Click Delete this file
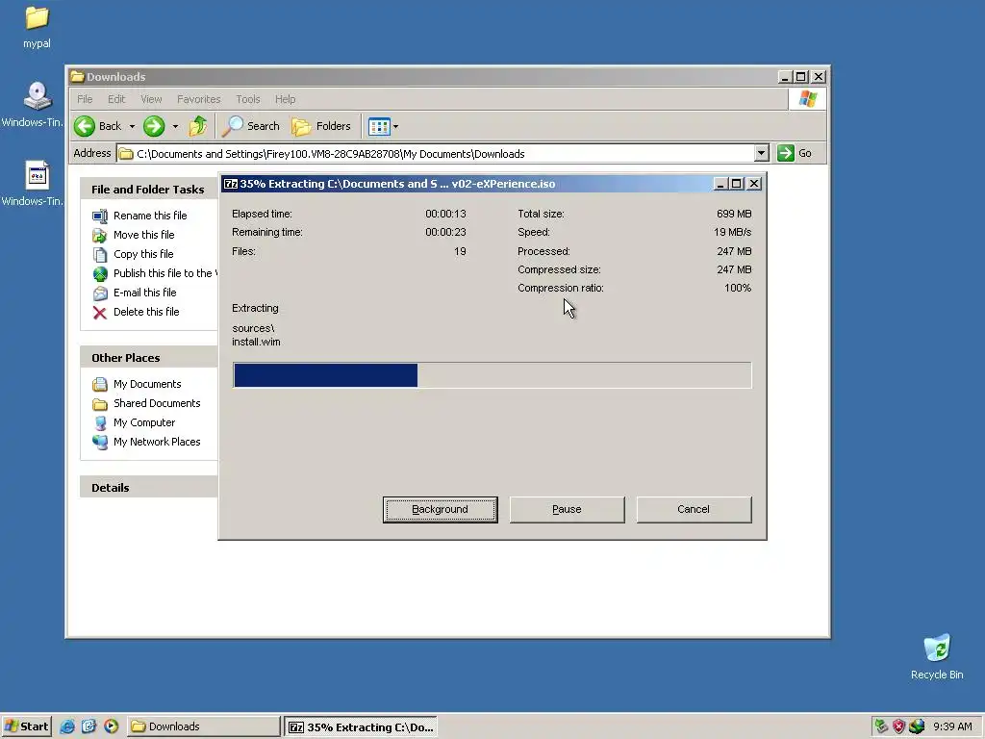985x739 pixels. (146, 312)
